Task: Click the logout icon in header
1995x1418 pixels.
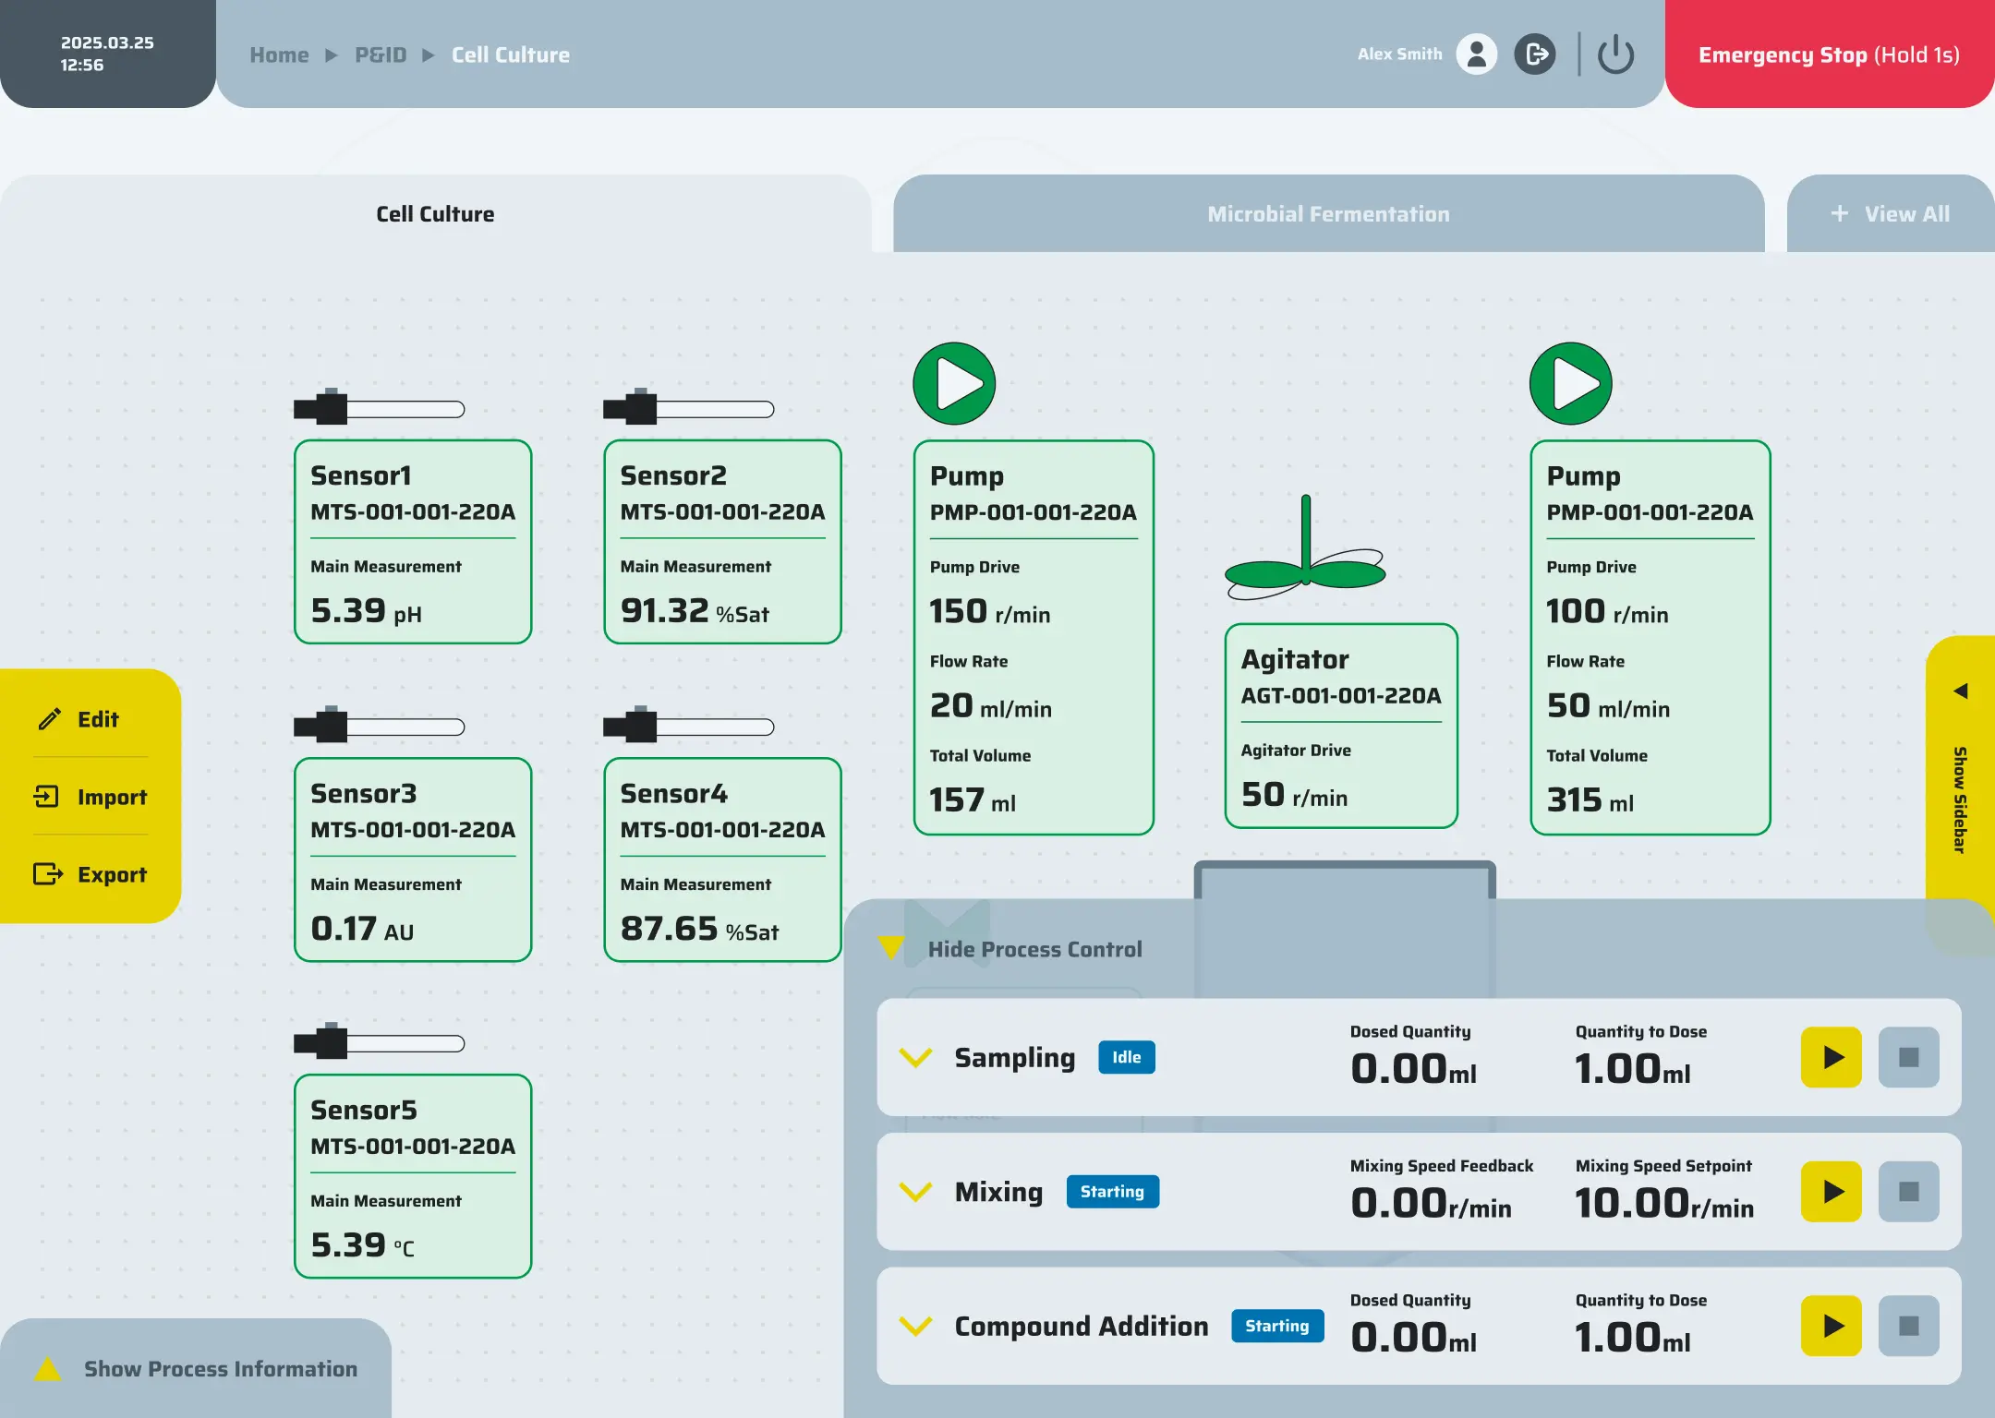Action: (x=1535, y=54)
